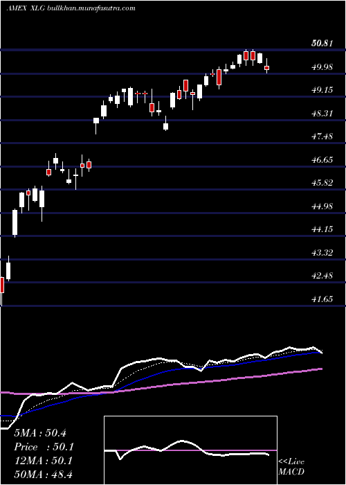346x485 pixels.
Task: Click the <<Live MACD label
Action: pos(291,467)
